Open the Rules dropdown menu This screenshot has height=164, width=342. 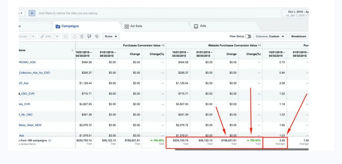coord(111,36)
